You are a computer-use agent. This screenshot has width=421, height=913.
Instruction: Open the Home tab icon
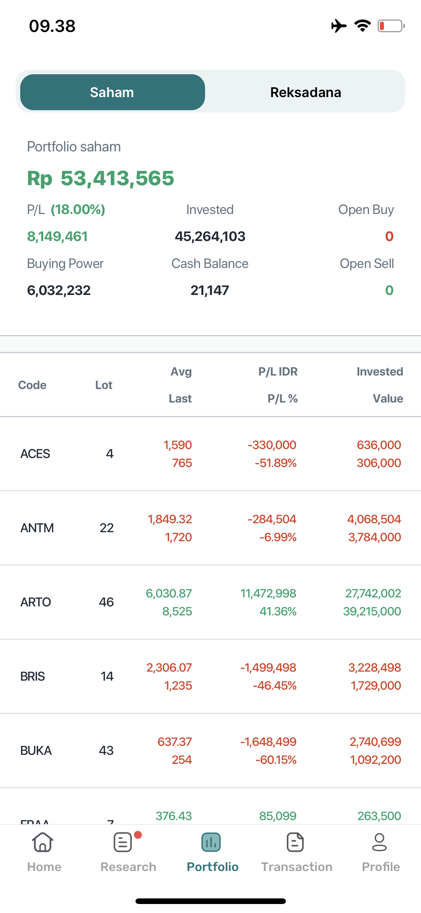pos(43,843)
